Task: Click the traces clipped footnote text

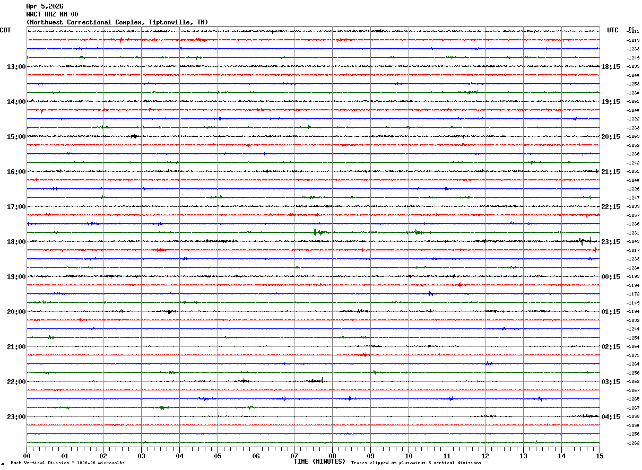Action: point(416,463)
